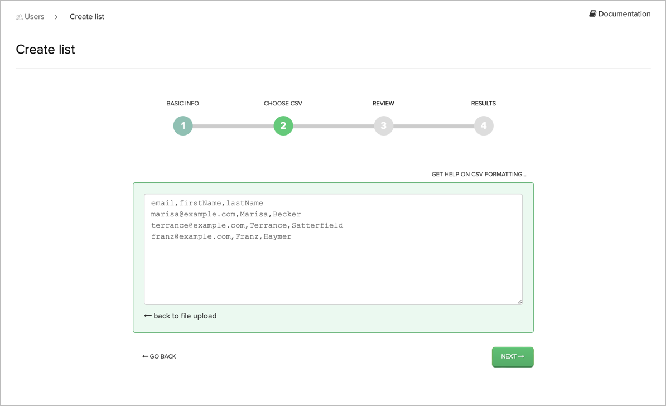The width and height of the screenshot is (666, 406).
Task: Grab the text area resize handle
Action: pyautogui.click(x=519, y=302)
